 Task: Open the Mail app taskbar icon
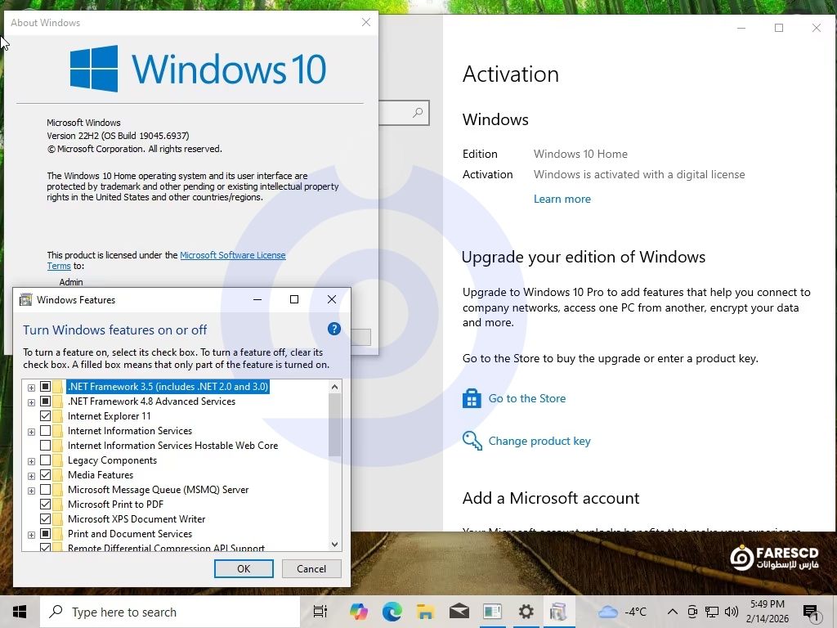pos(459,612)
